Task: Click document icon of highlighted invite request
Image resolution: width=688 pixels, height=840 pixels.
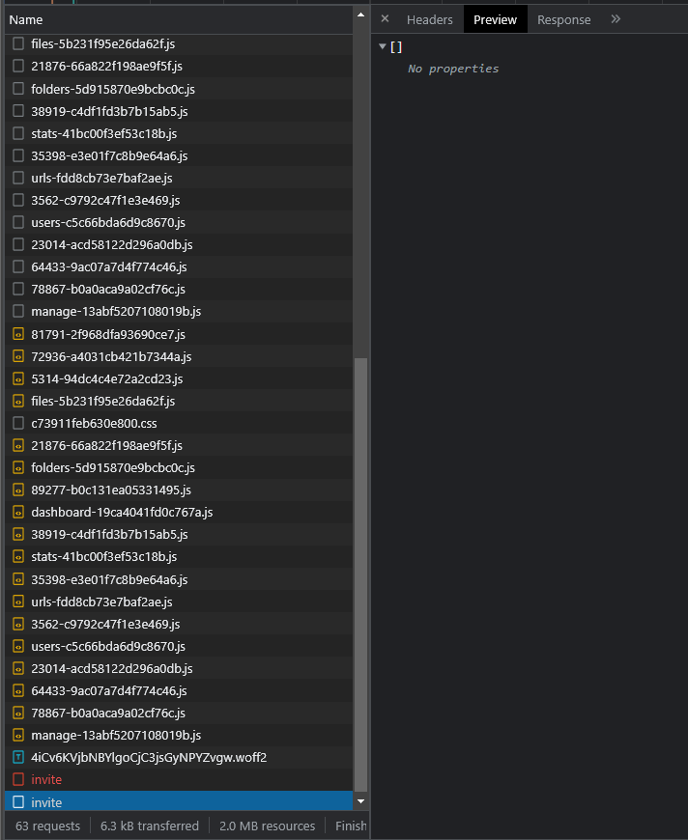Action: (18, 802)
